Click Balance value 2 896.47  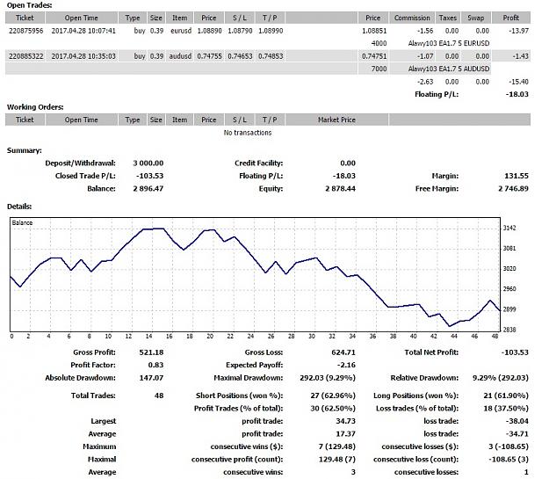pos(148,188)
